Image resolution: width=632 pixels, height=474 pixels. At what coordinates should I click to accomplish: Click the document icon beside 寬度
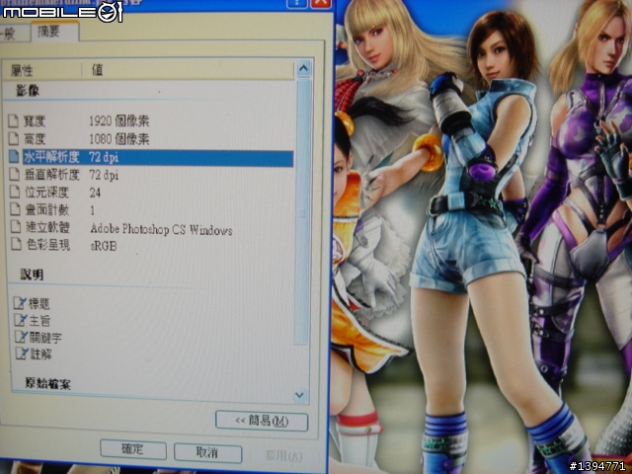tap(14, 120)
